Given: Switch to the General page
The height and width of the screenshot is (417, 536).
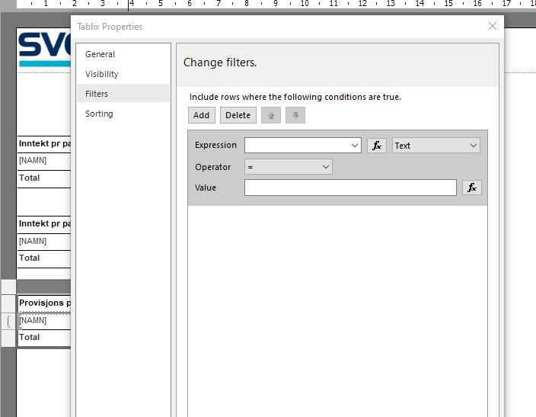Looking at the screenshot, I should click(x=123, y=54).
